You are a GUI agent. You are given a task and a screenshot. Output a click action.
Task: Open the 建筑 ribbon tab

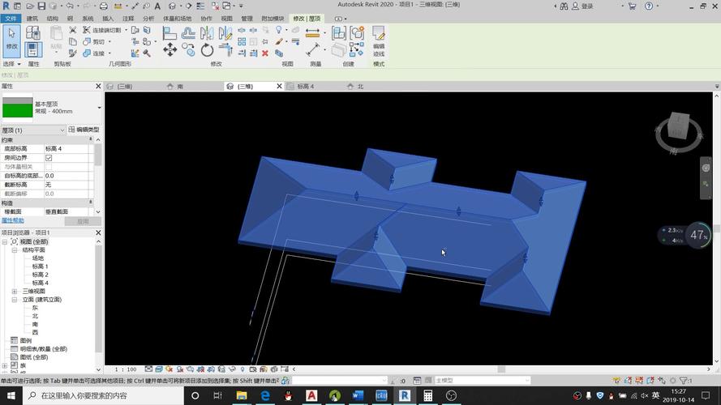[x=32, y=18]
